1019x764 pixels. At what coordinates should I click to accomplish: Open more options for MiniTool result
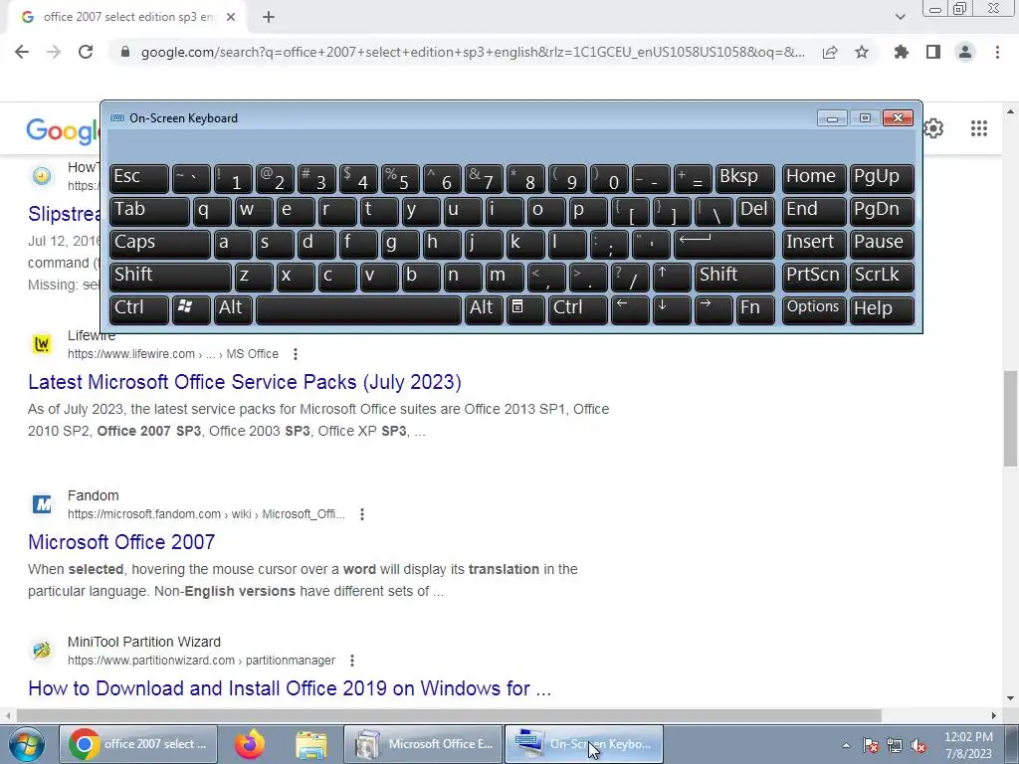(351, 661)
